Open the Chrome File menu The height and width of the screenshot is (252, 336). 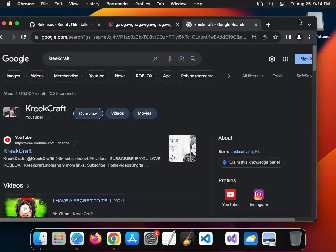pos(44,4)
